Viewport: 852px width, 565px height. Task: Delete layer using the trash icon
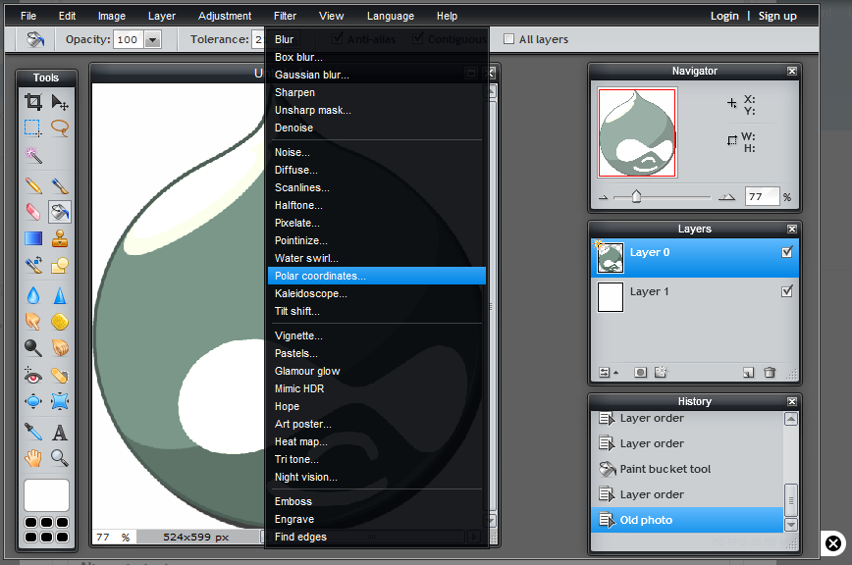pyautogui.click(x=770, y=373)
